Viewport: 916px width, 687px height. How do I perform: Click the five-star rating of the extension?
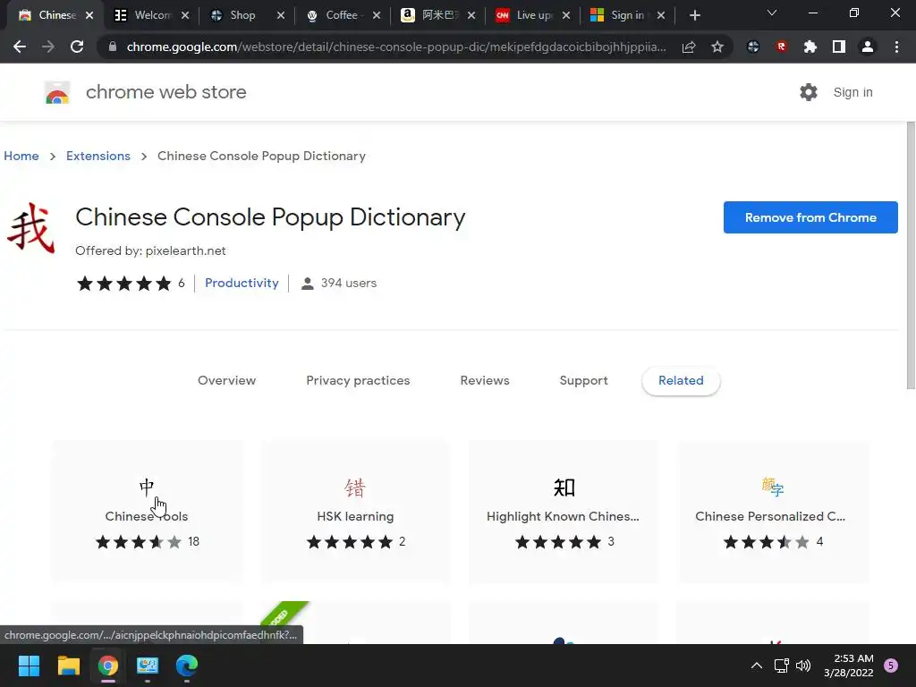point(123,284)
